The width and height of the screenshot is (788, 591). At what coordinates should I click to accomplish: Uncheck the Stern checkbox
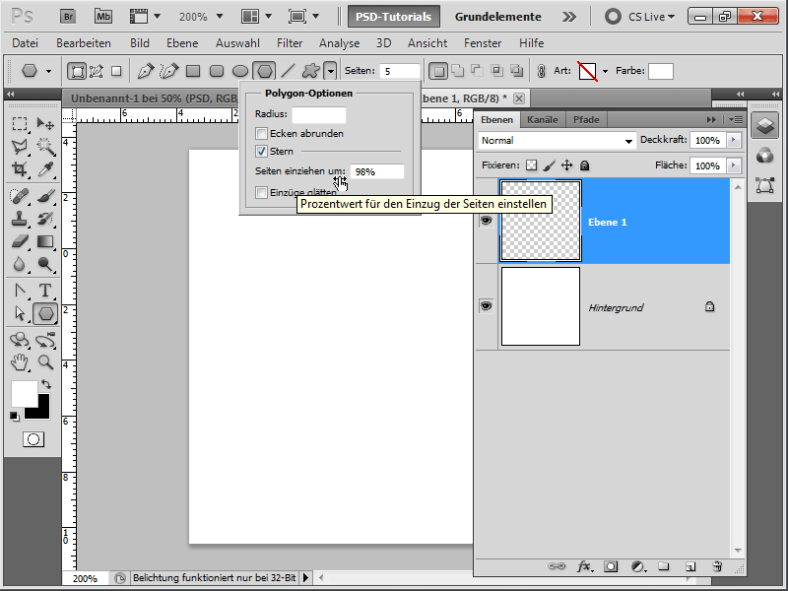click(x=261, y=152)
